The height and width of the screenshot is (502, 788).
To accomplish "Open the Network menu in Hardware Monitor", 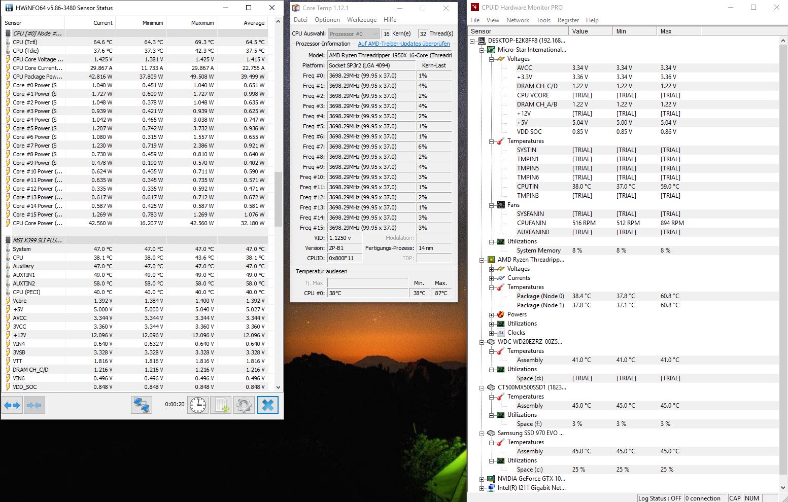I will click(518, 20).
